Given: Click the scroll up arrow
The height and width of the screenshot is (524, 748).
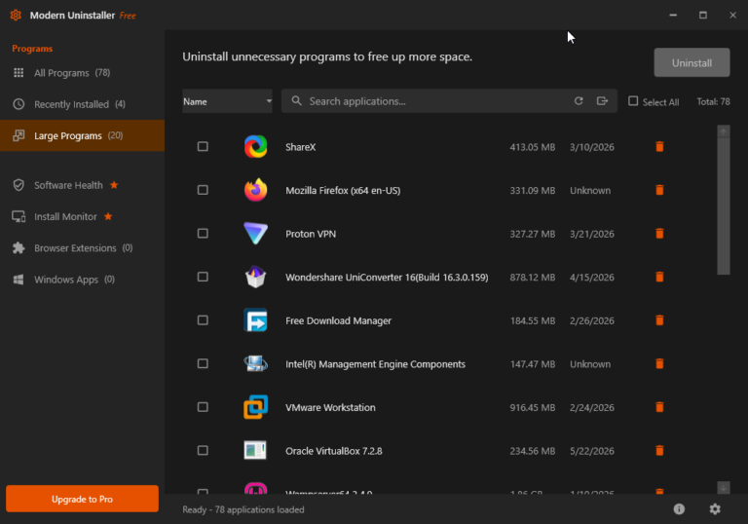Looking at the screenshot, I should pos(724,131).
